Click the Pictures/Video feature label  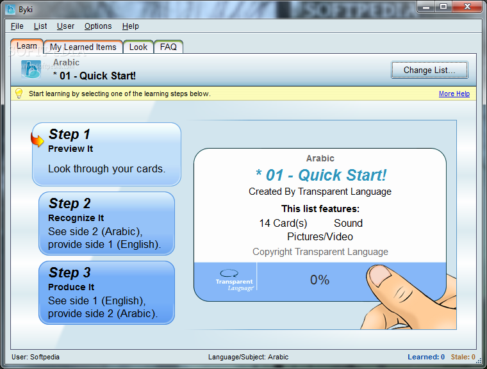pyautogui.click(x=320, y=236)
